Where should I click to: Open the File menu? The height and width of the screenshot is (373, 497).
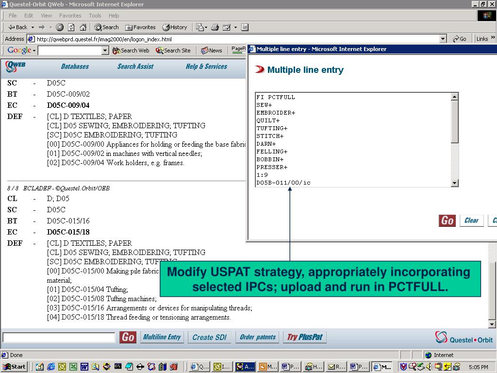(13, 16)
